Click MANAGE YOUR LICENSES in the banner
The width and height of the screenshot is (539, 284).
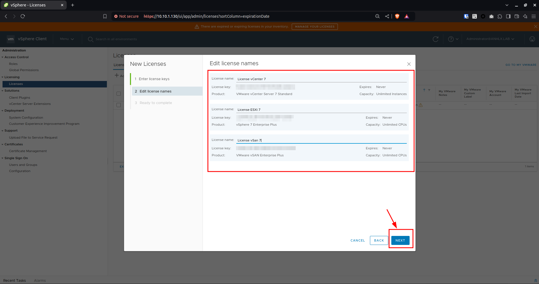point(315,27)
